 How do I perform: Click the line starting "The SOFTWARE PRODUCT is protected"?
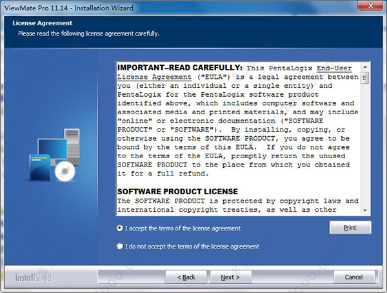(x=238, y=201)
